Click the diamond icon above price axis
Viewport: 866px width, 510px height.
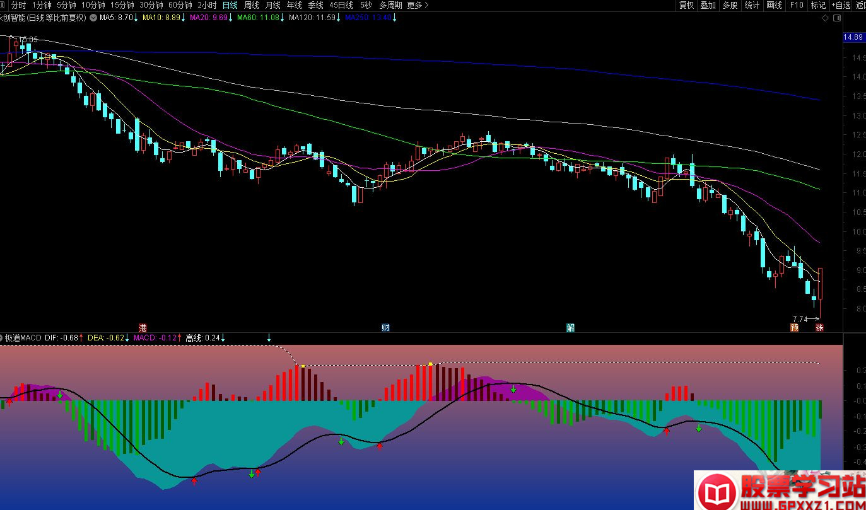[824, 18]
